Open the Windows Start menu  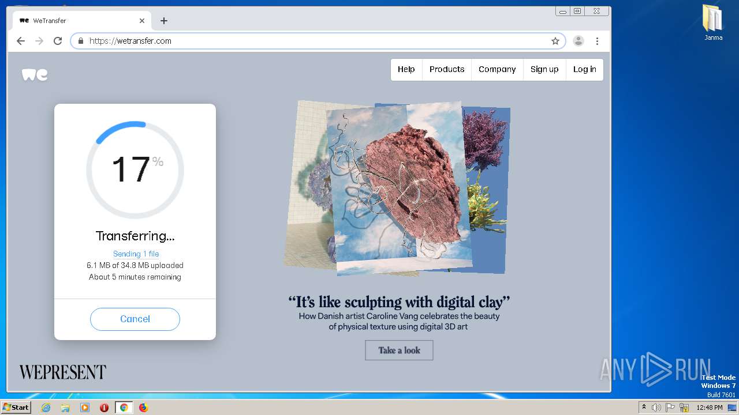(16, 408)
